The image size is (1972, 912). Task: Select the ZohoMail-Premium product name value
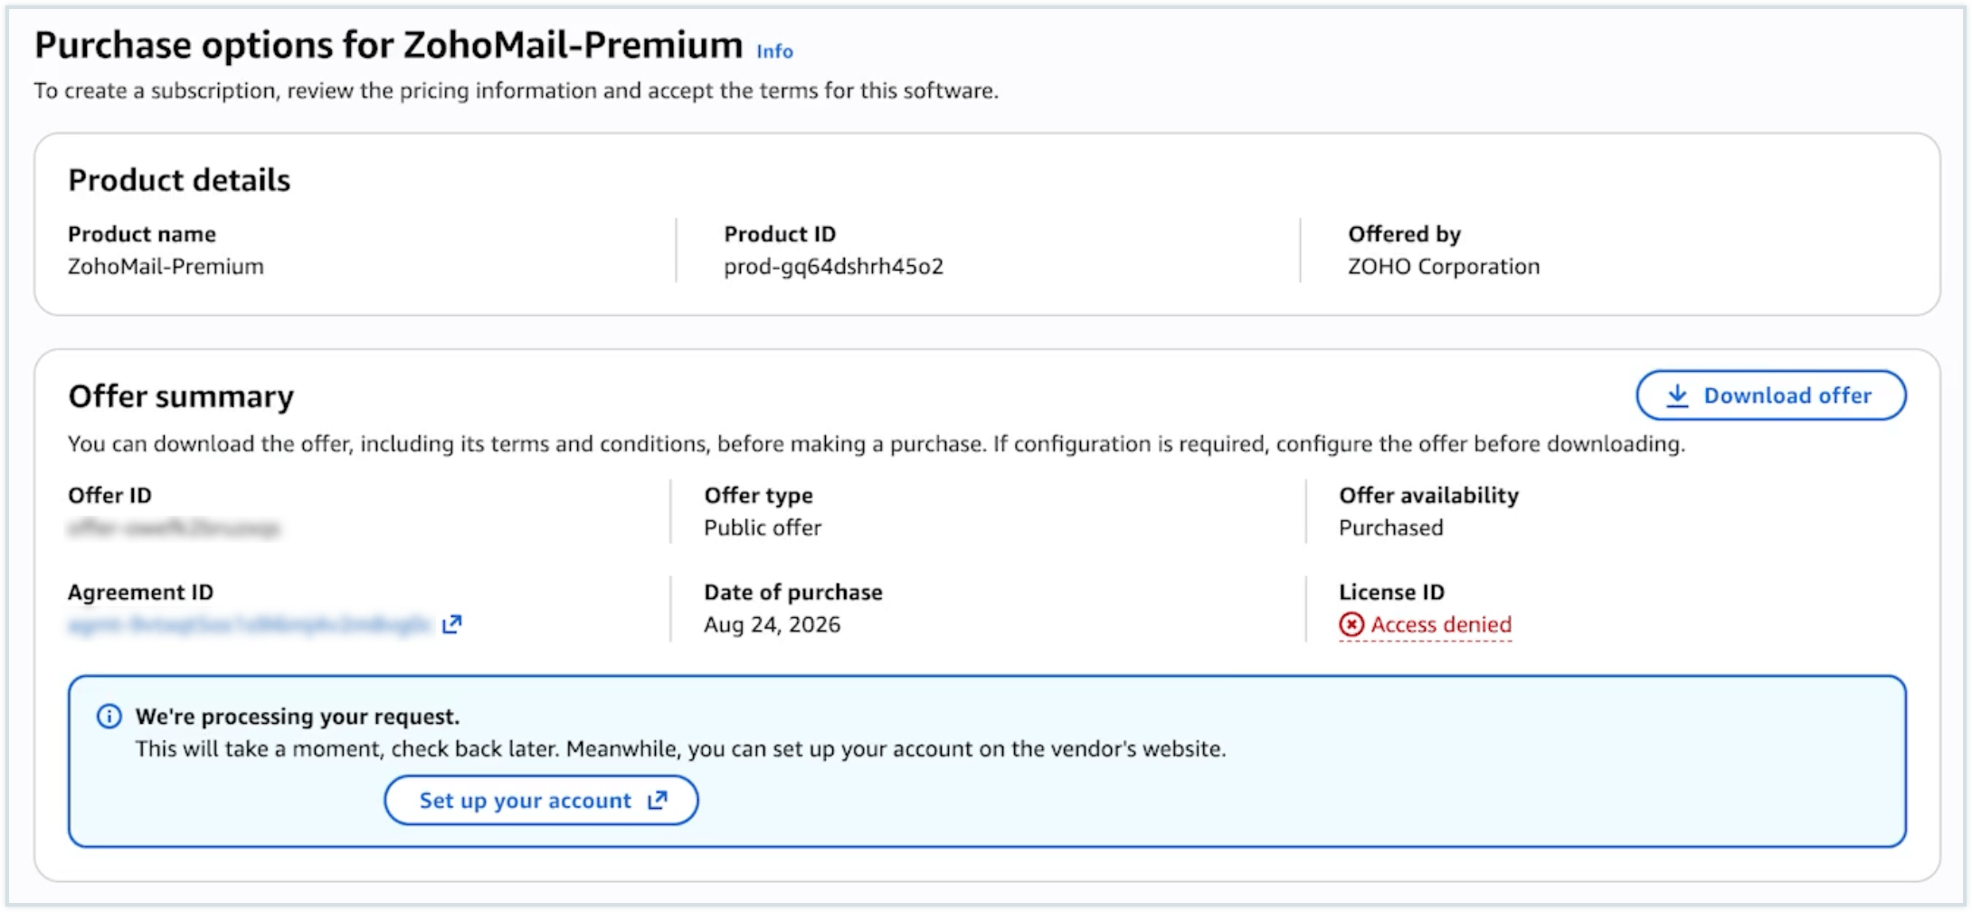pyautogui.click(x=166, y=266)
